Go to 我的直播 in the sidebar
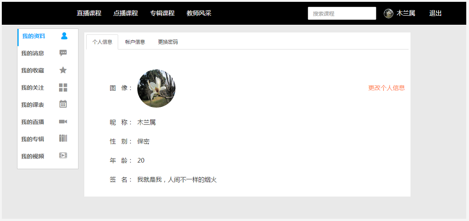469x221 pixels. [33, 122]
